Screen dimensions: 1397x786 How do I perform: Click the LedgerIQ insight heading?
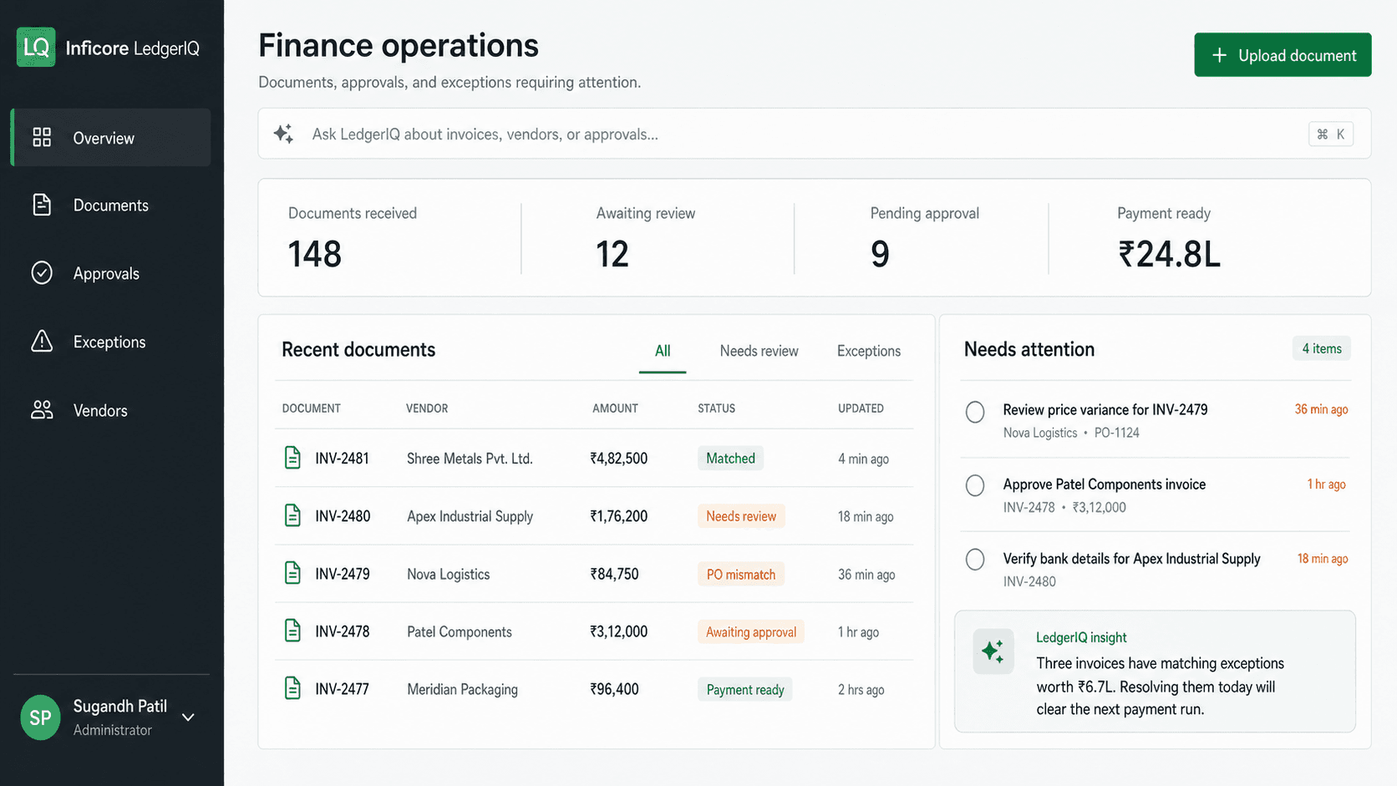1081,636
